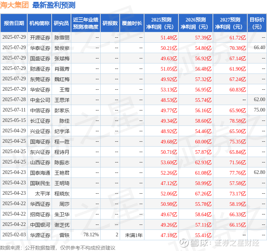
Task: Click the 78.12% accuracy value
Action: (91, 235)
